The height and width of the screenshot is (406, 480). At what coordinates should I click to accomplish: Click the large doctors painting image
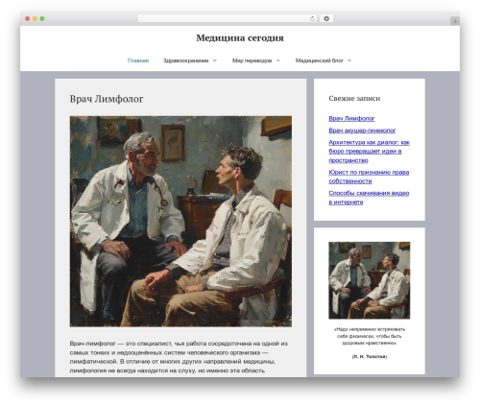[180, 221]
